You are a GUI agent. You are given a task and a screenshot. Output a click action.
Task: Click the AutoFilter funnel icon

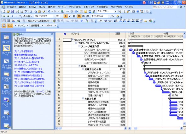coord(82,21)
